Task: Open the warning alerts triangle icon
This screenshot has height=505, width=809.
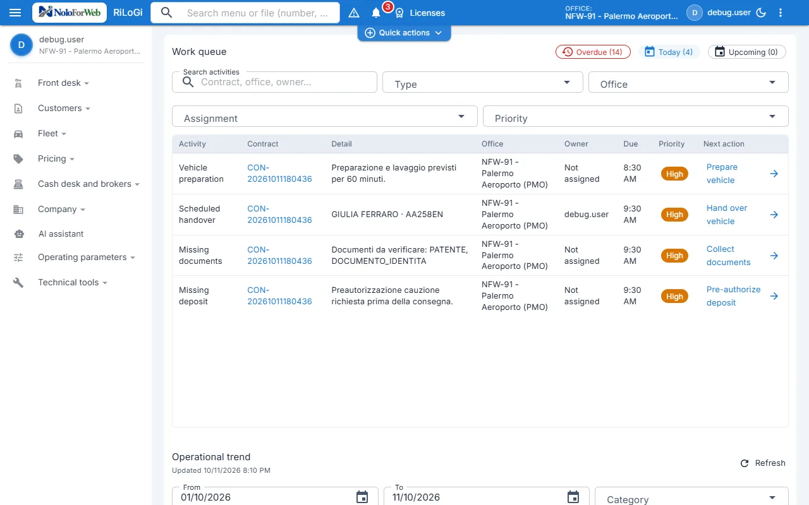Action: 354,13
